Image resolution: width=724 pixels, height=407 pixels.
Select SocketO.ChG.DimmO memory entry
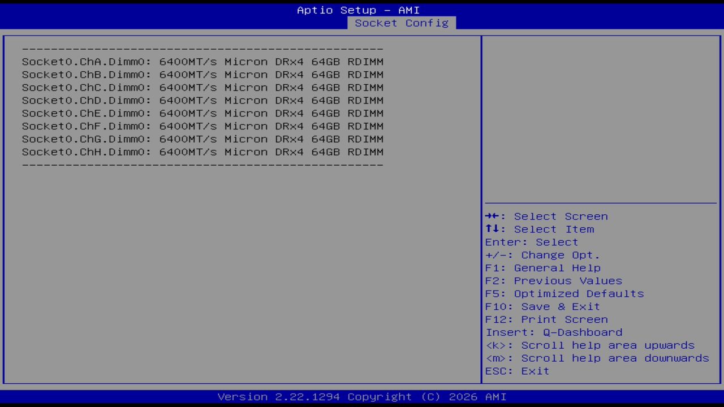pos(202,138)
